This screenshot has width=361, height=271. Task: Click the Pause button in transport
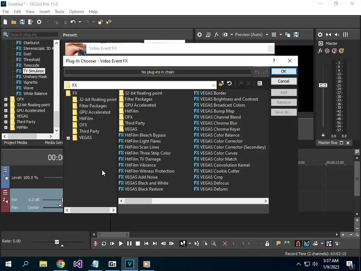(129, 243)
